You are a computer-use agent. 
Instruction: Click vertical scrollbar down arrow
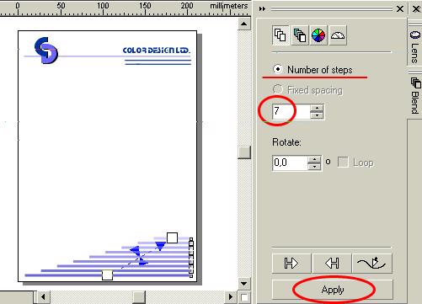point(244,284)
